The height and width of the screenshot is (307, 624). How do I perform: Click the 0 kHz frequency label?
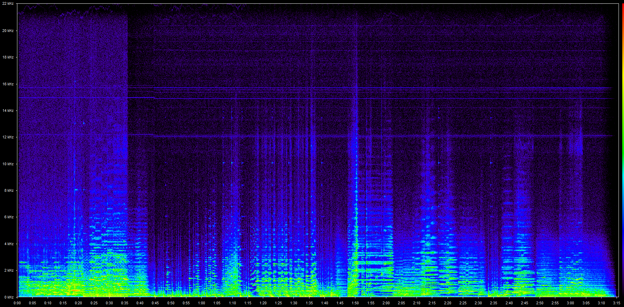9,297
